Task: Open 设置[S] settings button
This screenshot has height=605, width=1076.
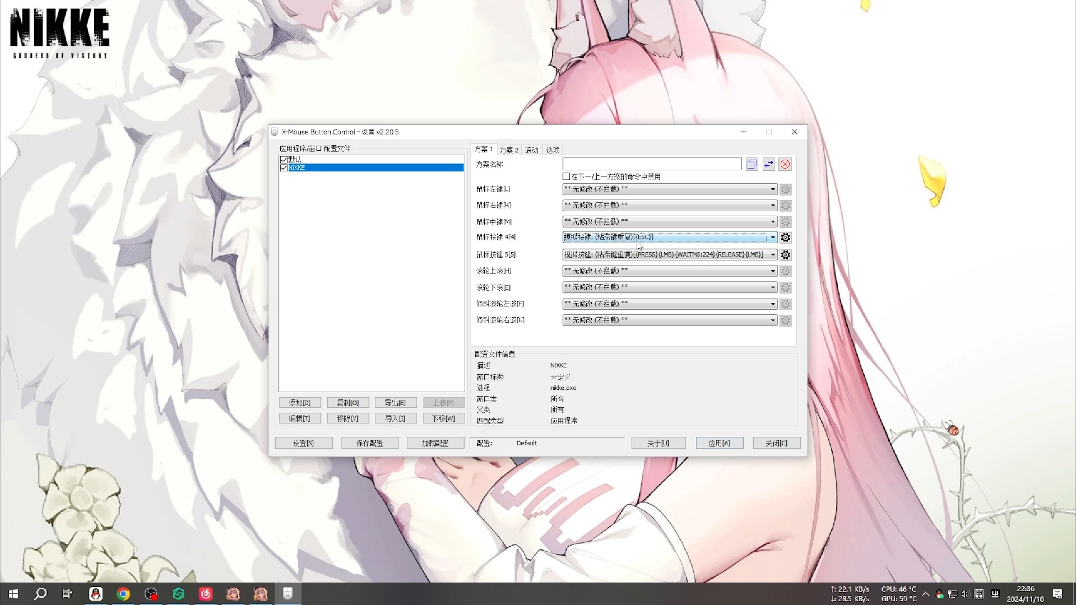Action: [304, 443]
